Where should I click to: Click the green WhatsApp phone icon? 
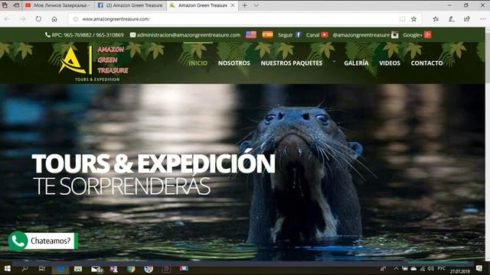18,241
